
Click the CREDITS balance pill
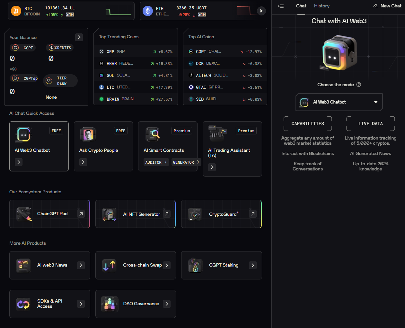pos(60,48)
